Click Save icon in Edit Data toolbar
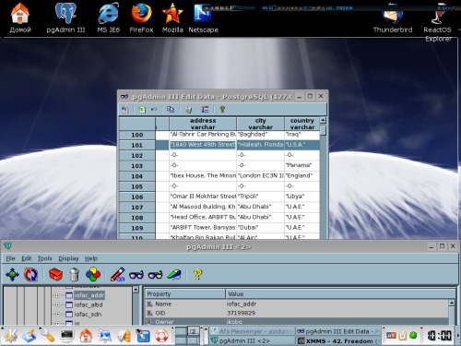Image resolution: width=461 pixels, height=346 pixels. (x=124, y=109)
